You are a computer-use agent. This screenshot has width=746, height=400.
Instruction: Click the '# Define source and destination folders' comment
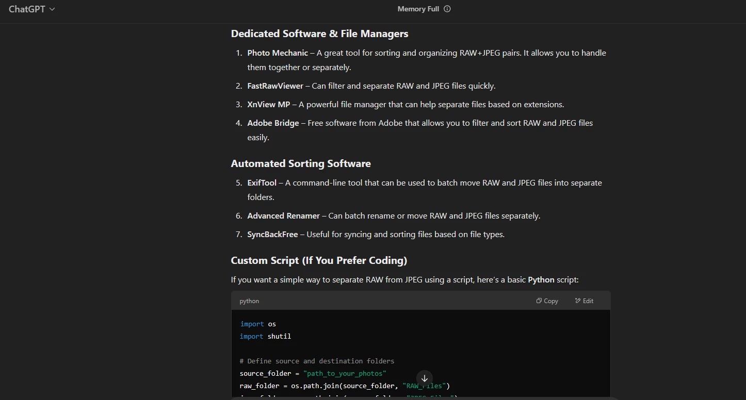317,361
